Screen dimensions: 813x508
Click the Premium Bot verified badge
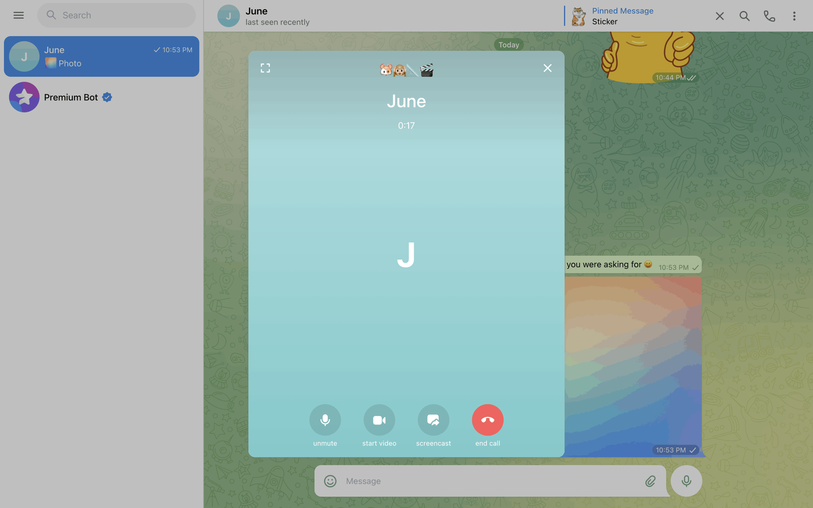point(107,97)
